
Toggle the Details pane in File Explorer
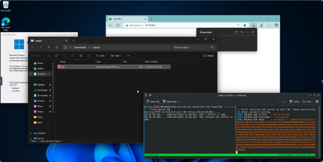[209, 56]
